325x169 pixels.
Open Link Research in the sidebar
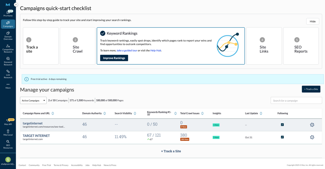[8, 74]
